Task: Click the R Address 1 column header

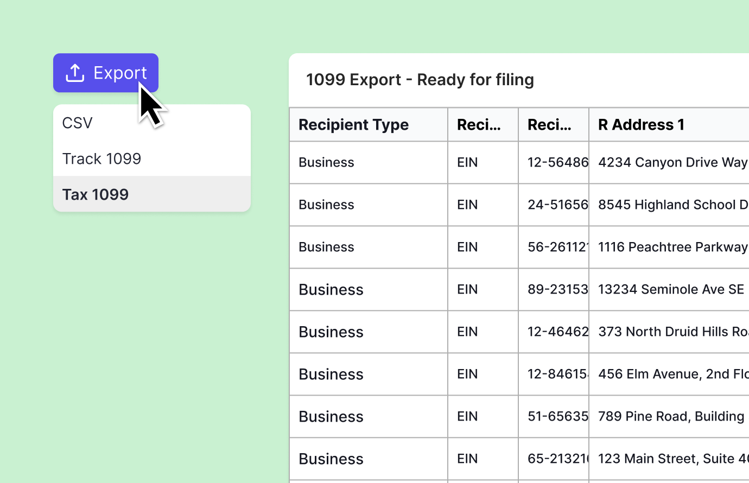Action: coord(641,125)
